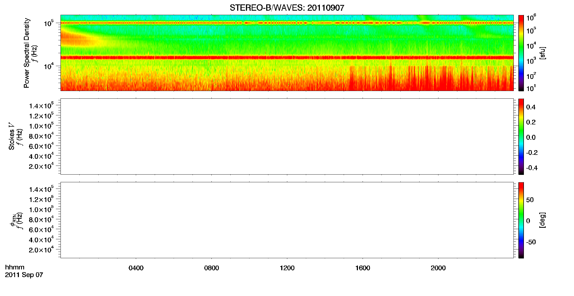Click the STEREO-B/WAVES: 20110907 plot title
This screenshot has width=574, height=296.
[287, 8]
